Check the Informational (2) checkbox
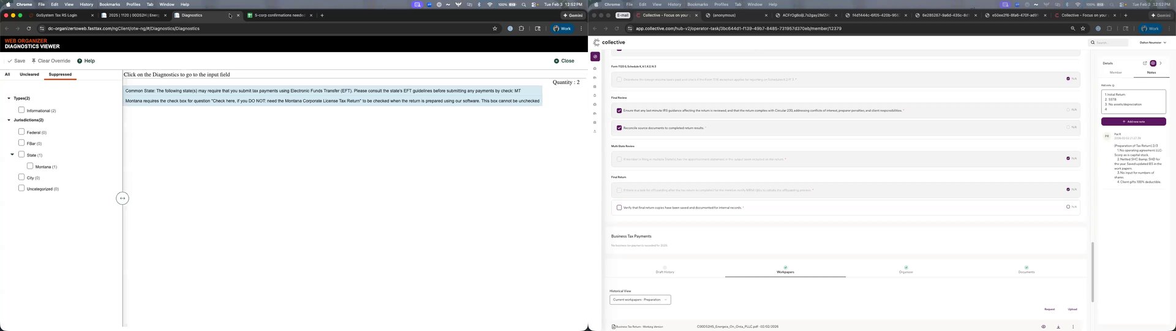1176x331 pixels. click(x=21, y=110)
